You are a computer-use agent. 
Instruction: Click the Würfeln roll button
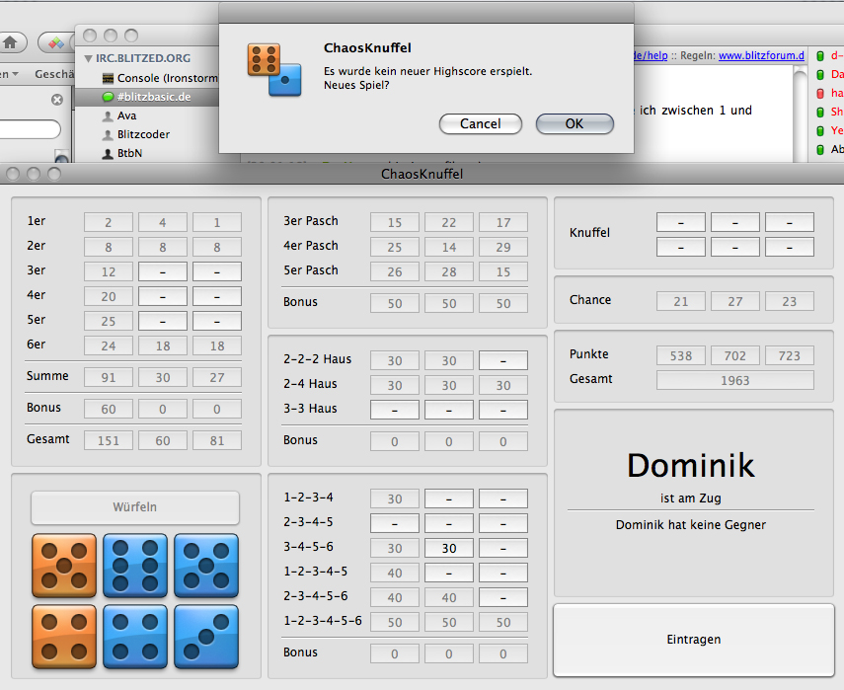[x=135, y=507]
